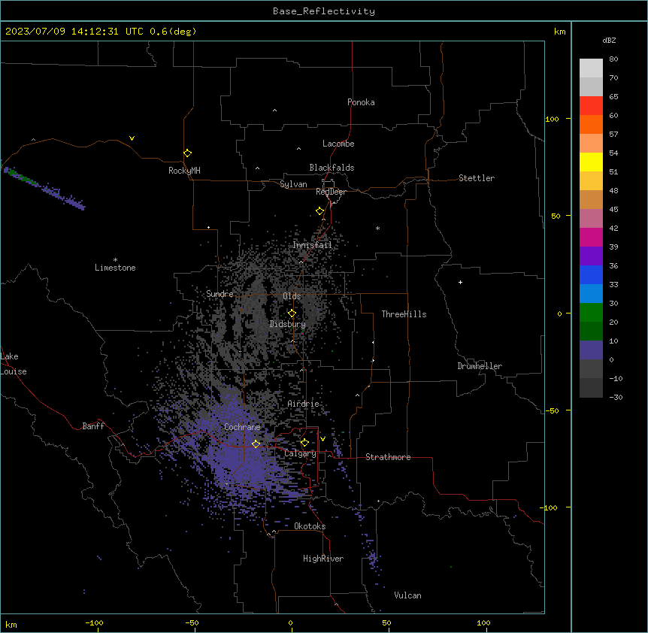
Task: Click the Ponoka city label
Action: [361, 102]
